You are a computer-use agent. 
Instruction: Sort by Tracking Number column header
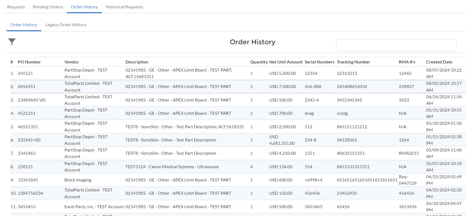click(x=353, y=62)
